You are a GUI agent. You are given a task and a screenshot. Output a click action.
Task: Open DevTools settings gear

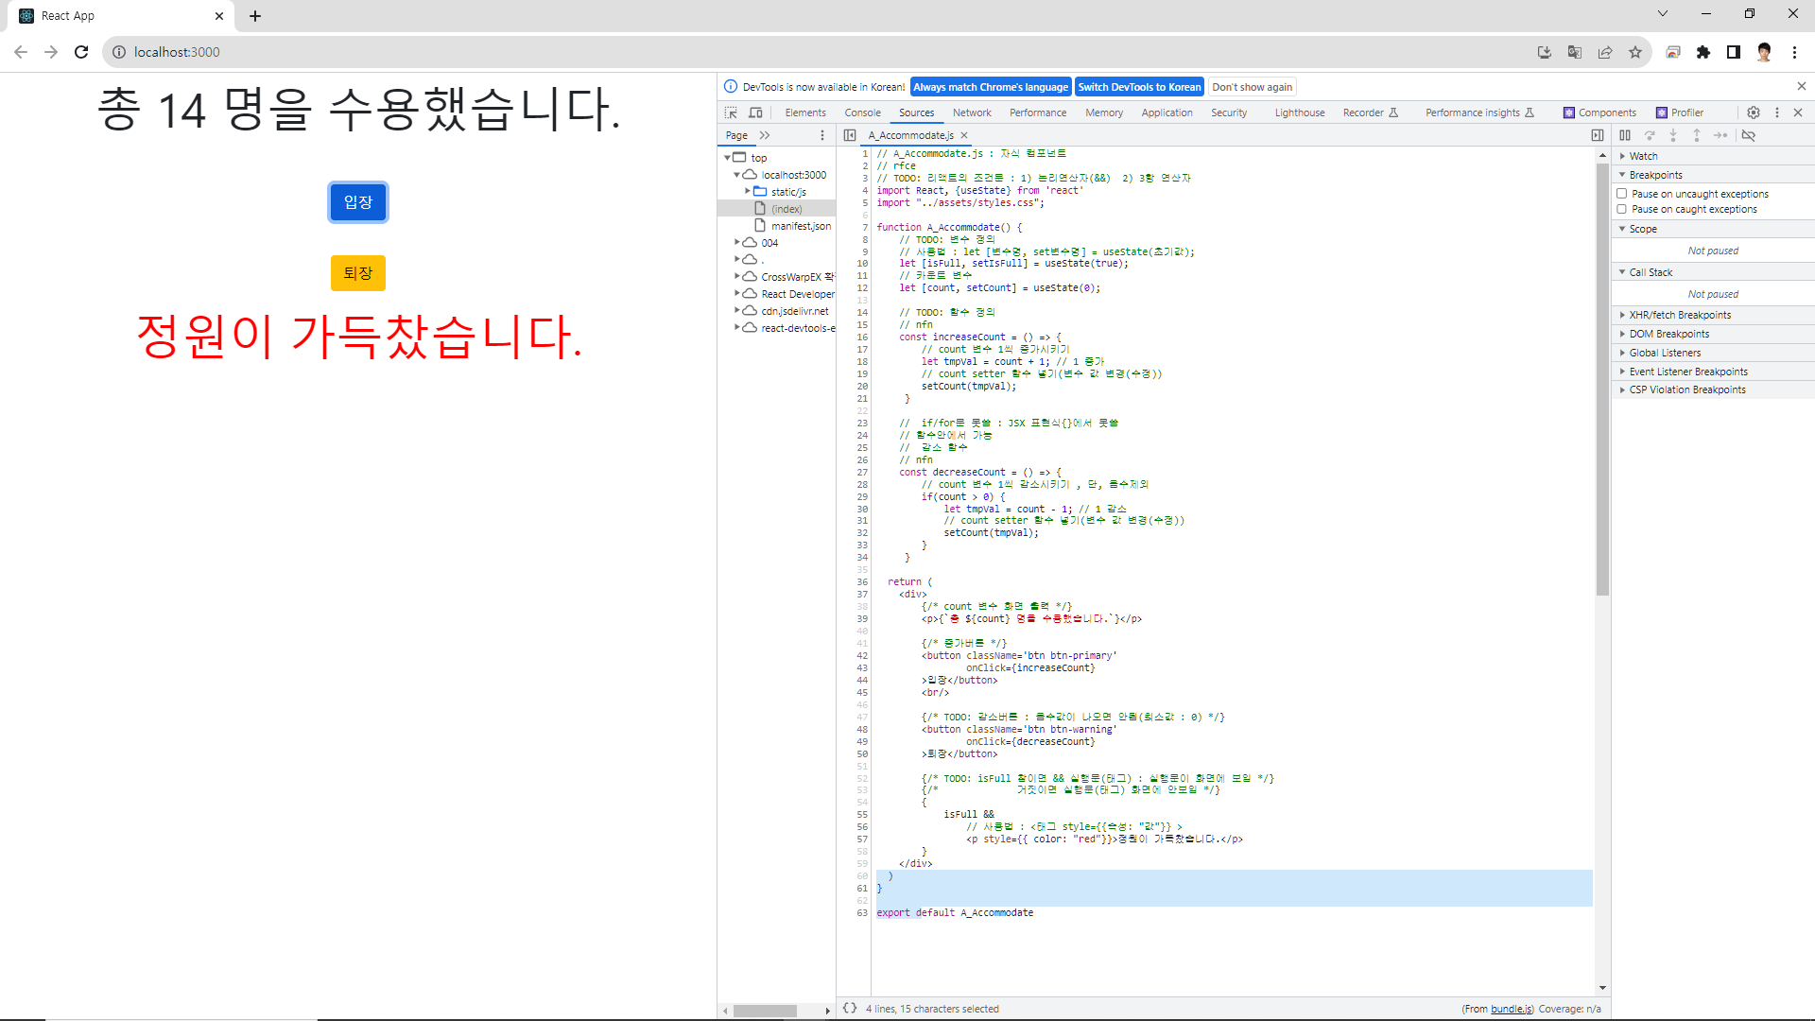(1753, 112)
